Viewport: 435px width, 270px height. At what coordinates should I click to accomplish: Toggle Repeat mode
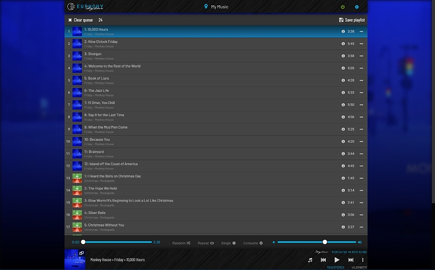pos(206,243)
